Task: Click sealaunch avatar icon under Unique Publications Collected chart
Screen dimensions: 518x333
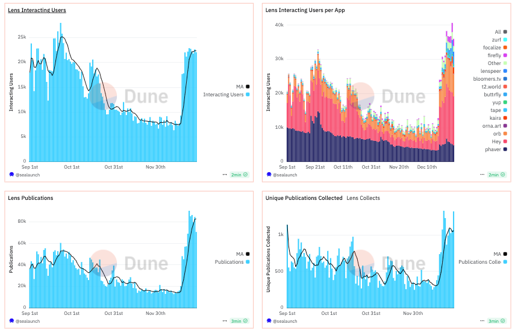Action: pyautogui.click(x=269, y=321)
